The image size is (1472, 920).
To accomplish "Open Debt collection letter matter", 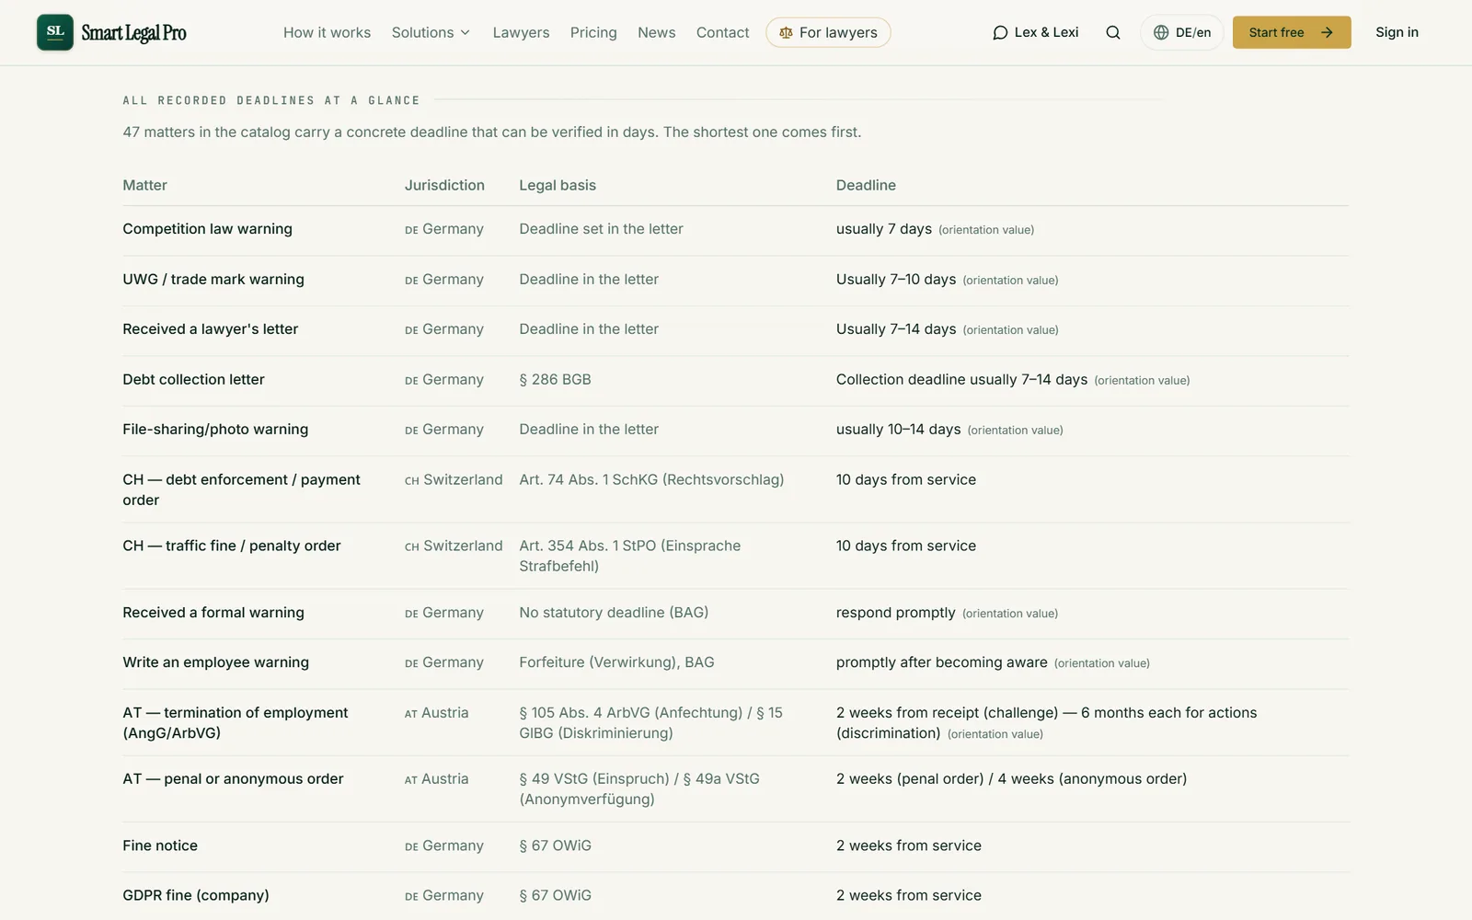I will pyautogui.click(x=193, y=379).
